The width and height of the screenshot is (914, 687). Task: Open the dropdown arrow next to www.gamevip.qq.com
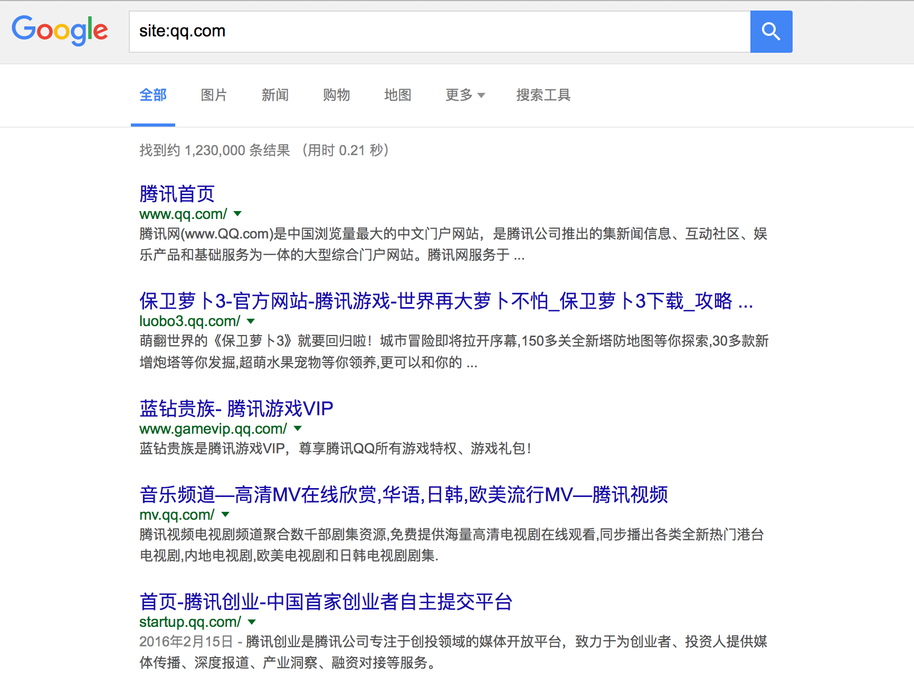click(298, 429)
